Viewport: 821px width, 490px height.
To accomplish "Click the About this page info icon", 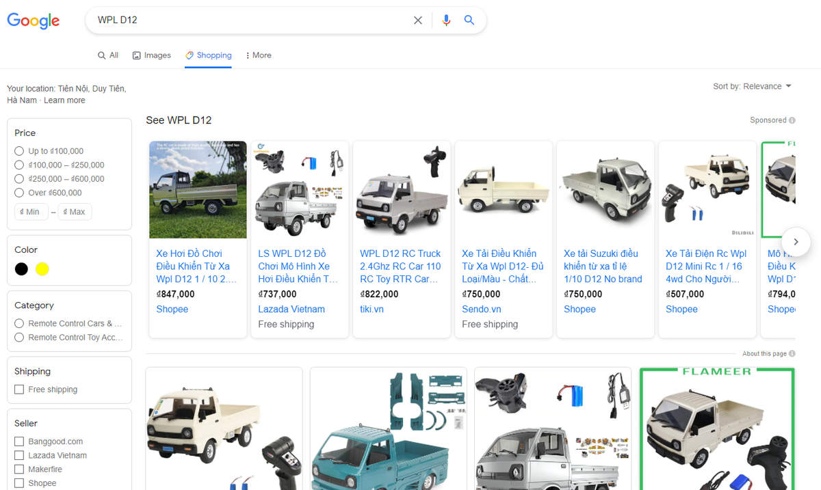I will [792, 354].
